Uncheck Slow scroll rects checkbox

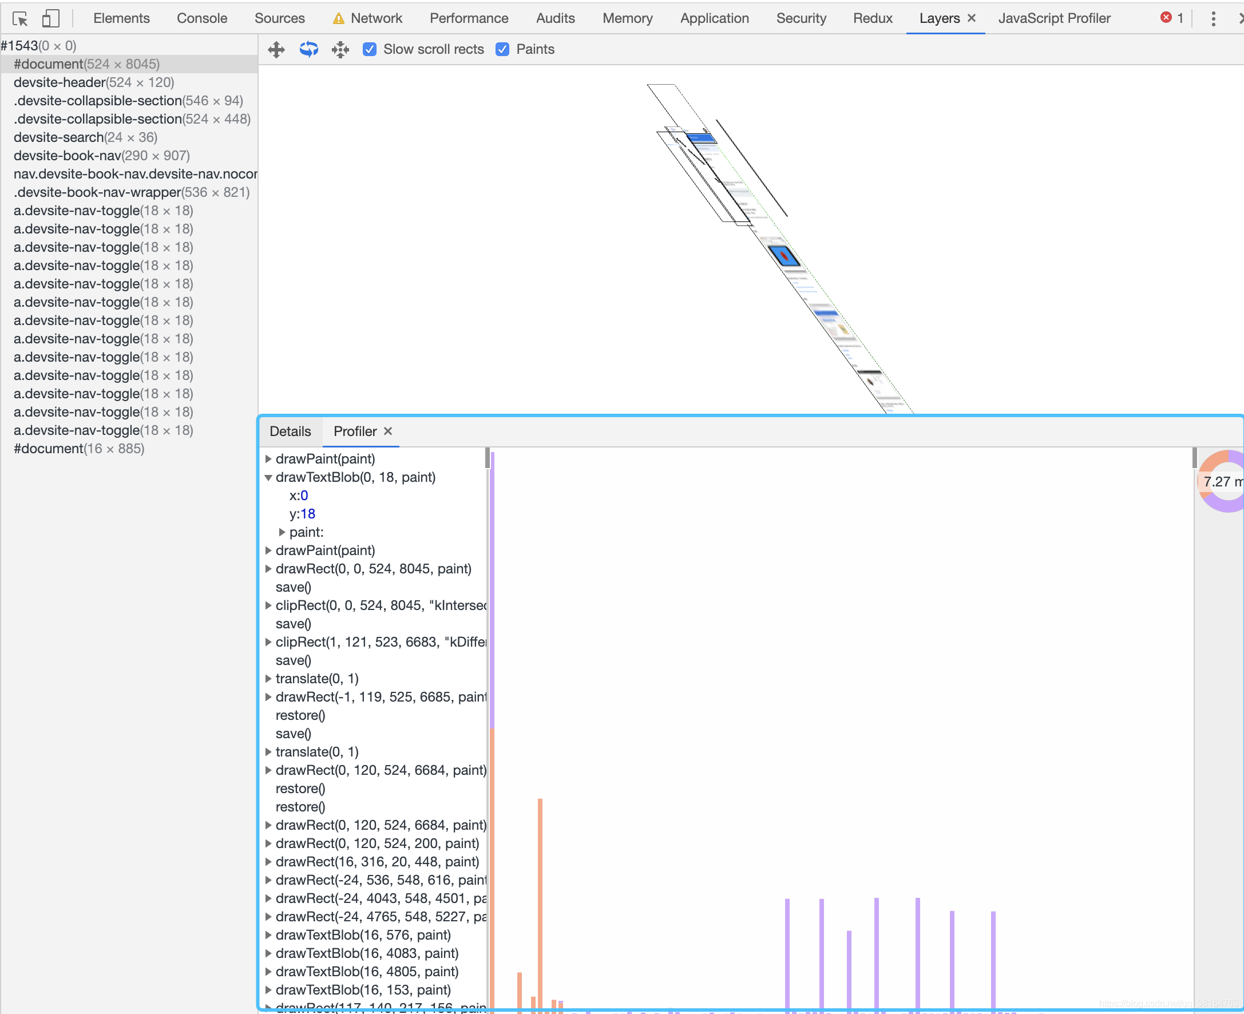pyautogui.click(x=370, y=50)
